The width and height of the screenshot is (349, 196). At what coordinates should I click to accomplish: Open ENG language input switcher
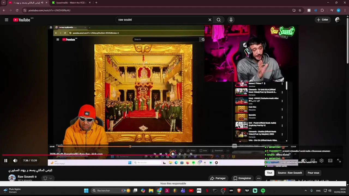pos(318,191)
